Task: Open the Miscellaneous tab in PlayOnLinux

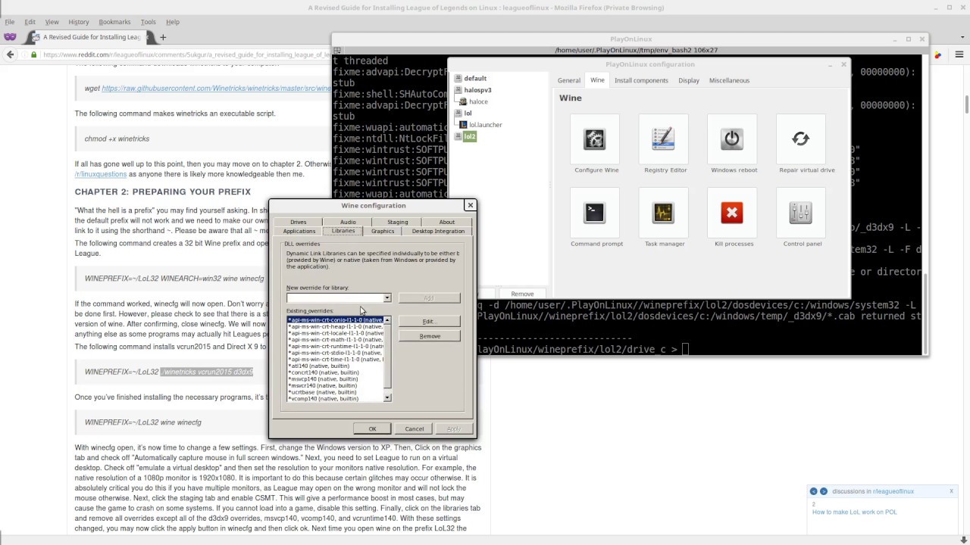Action: coord(729,80)
